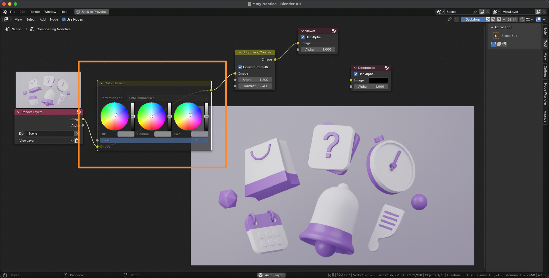Collapse the Active Tool panel

point(492,27)
